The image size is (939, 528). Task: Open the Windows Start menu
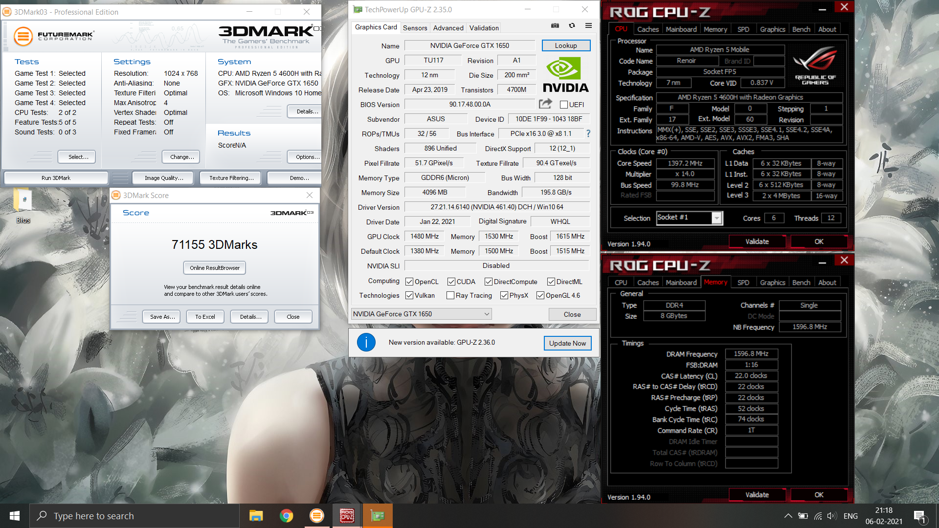tap(15, 516)
